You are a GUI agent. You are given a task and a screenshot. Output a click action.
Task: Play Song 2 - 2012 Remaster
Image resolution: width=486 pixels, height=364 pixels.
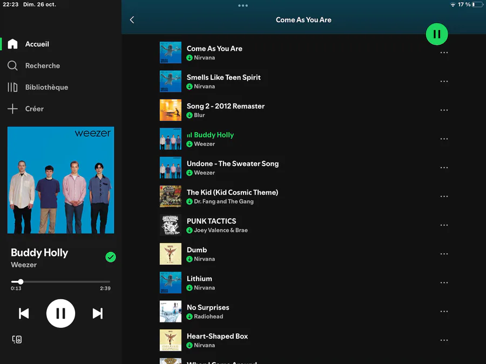303,110
